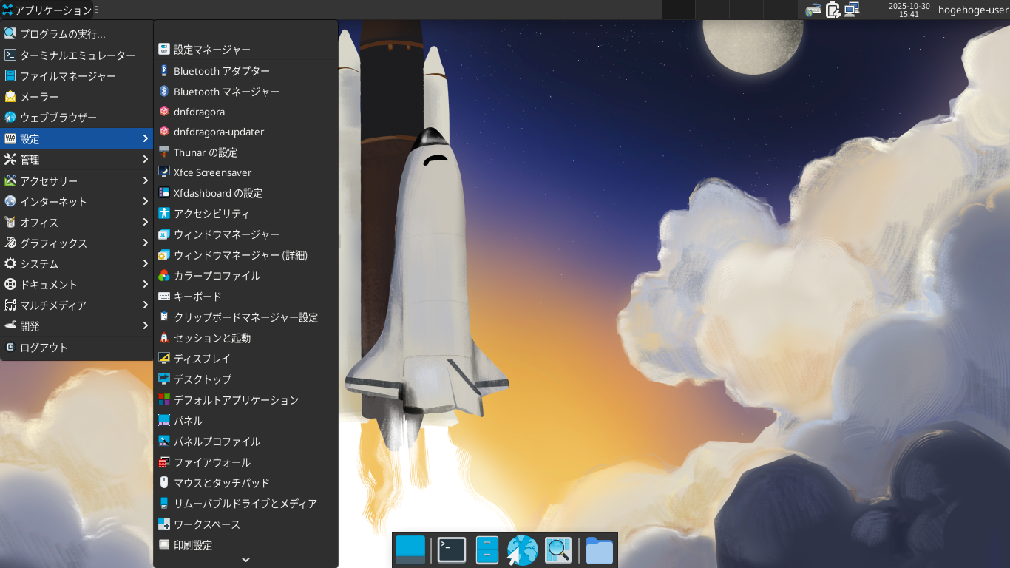The width and height of the screenshot is (1010, 568).
Task: Click the アクセシビリティ person icon
Action: 164,214
